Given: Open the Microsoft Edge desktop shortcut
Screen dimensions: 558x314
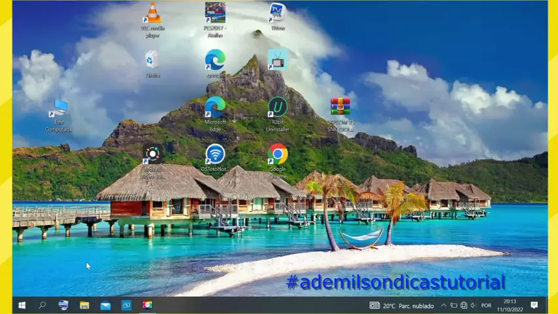Looking at the screenshot, I should (215, 107).
